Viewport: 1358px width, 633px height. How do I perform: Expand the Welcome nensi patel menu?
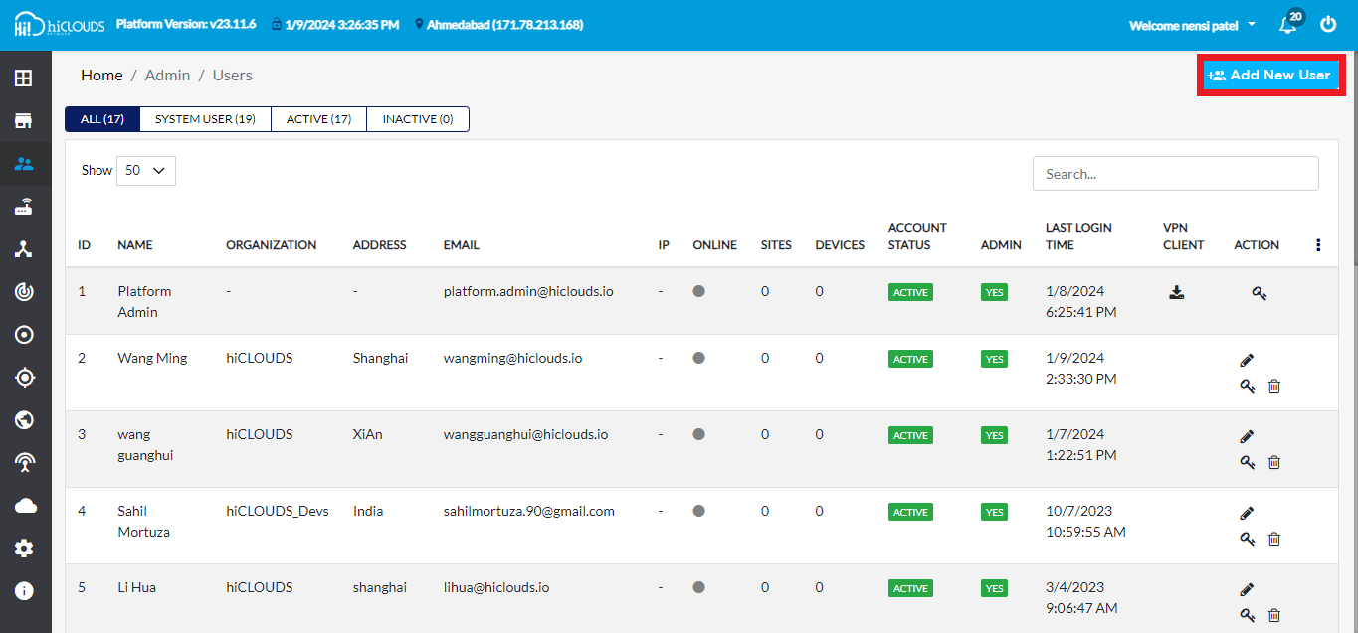click(1192, 25)
